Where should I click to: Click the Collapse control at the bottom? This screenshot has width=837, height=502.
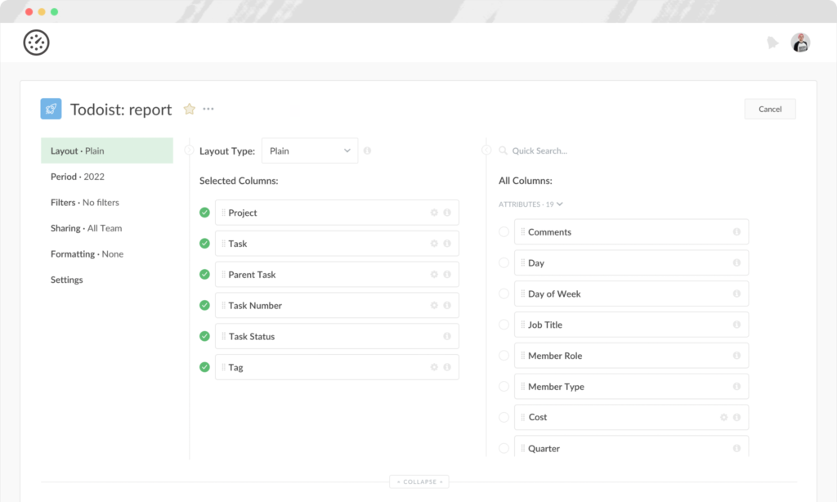[418, 482]
